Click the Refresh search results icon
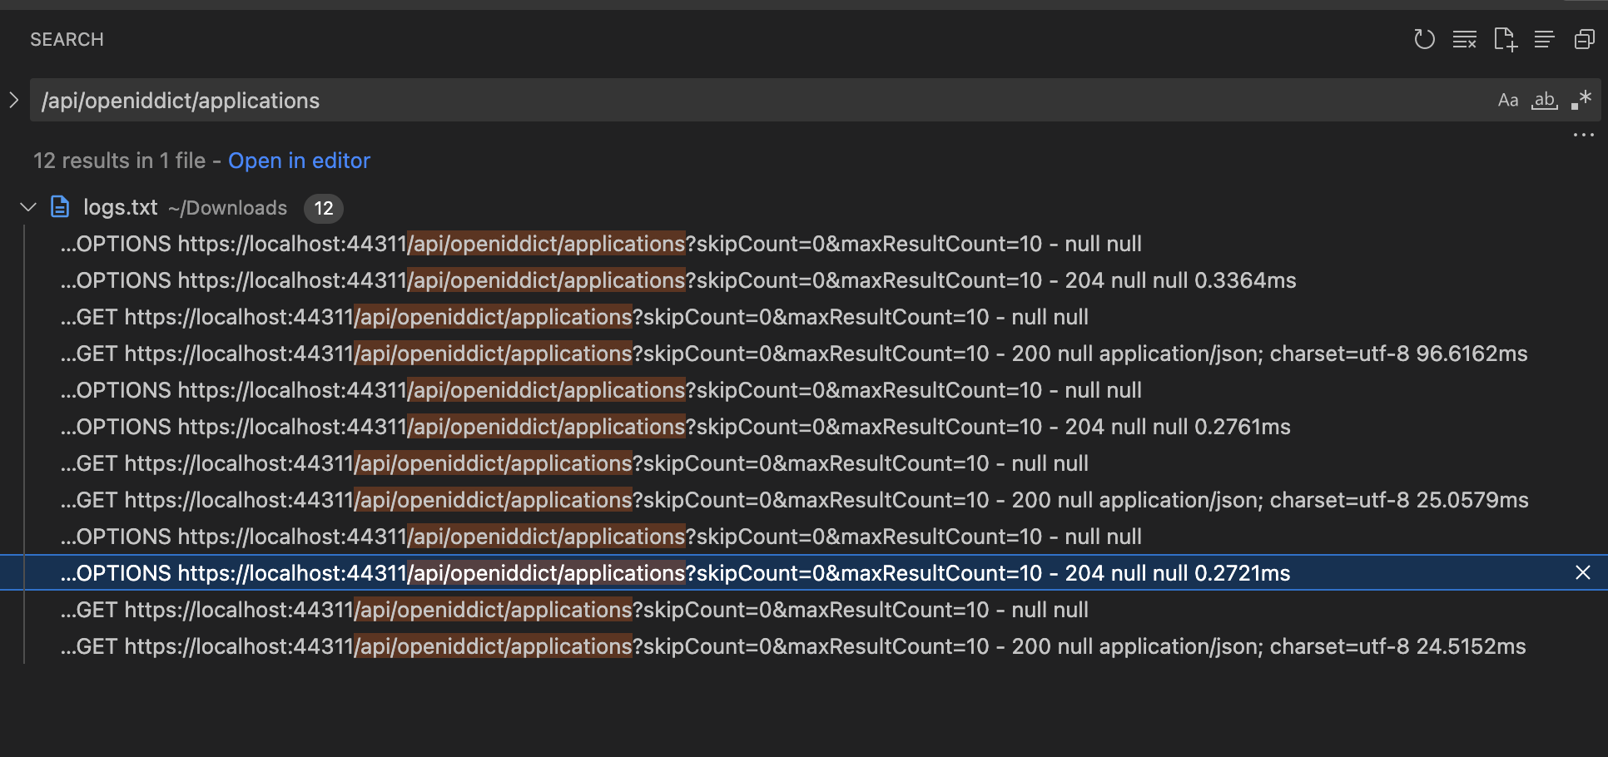This screenshot has height=757, width=1608. [x=1424, y=39]
